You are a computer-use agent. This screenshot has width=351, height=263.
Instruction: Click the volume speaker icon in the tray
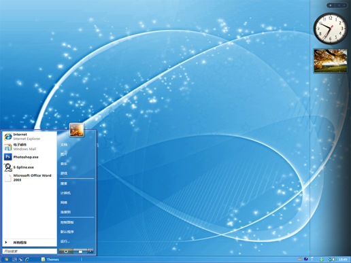(334, 260)
